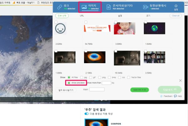Click the '우주' 검색 결과 heading

[95, 109]
